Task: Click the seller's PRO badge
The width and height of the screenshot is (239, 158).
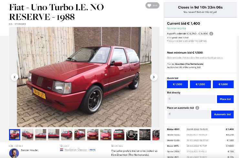Action: 92,150
